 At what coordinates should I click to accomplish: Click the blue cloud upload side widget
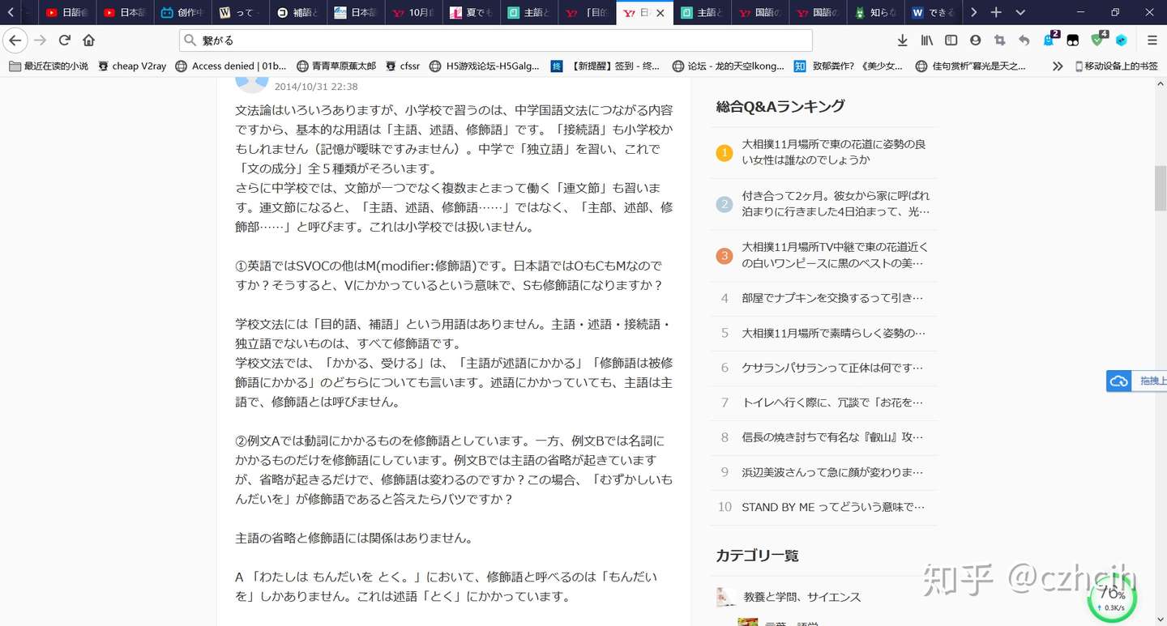pyautogui.click(x=1136, y=381)
